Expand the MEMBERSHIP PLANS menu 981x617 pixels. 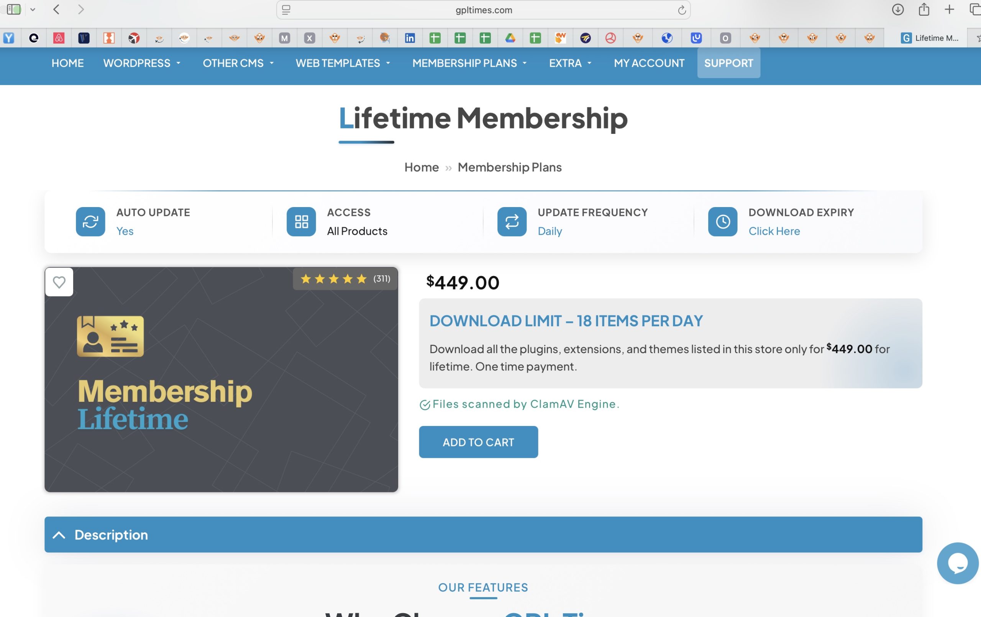[x=470, y=63]
